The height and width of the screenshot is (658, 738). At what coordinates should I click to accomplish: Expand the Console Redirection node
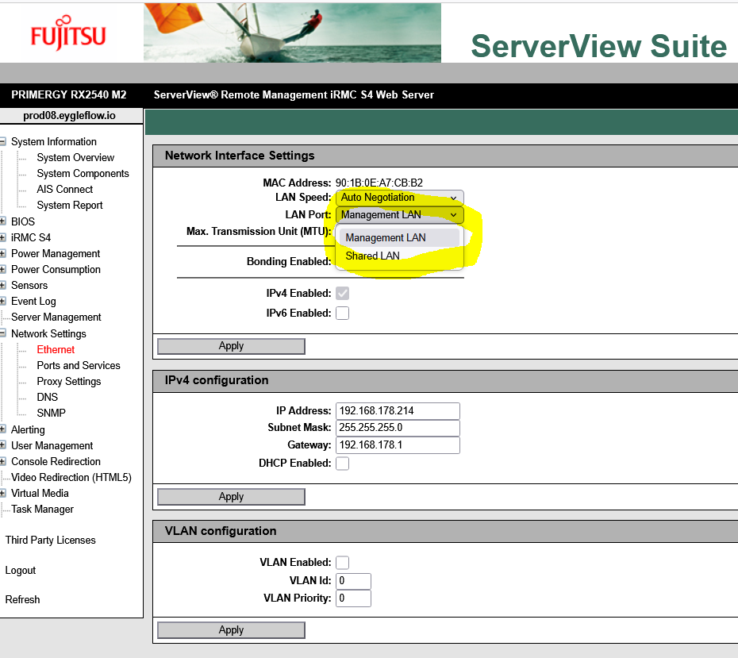point(3,461)
